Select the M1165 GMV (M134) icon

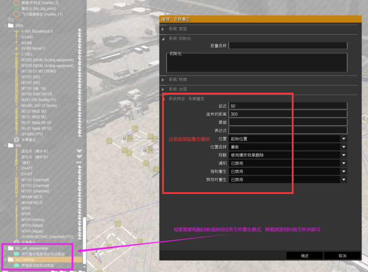click(x=16, y=94)
